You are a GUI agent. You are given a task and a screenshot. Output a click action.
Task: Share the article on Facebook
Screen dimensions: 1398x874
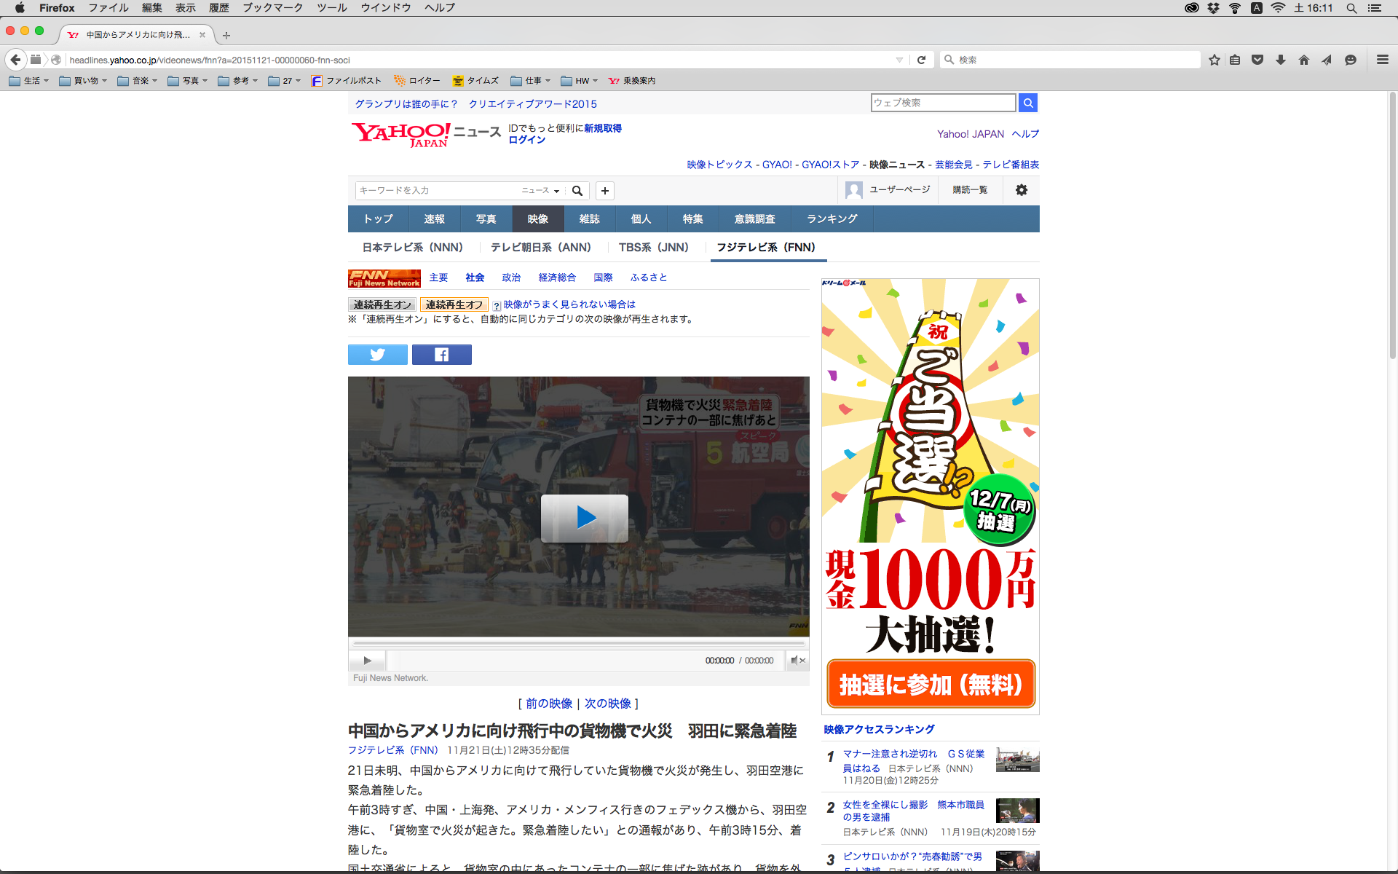pos(441,355)
